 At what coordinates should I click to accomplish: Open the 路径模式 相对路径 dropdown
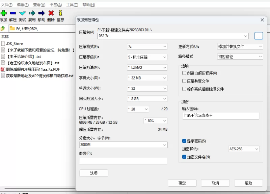pos(240,57)
